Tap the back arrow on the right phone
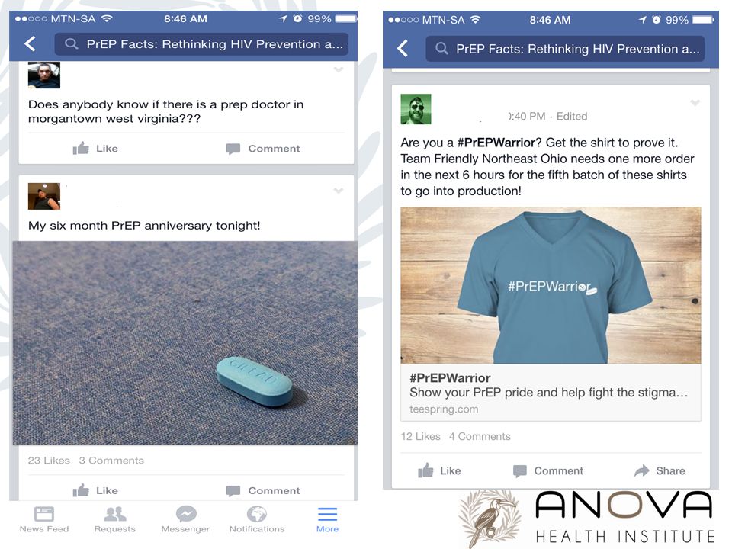The height and width of the screenshot is (549, 732). click(403, 48)
